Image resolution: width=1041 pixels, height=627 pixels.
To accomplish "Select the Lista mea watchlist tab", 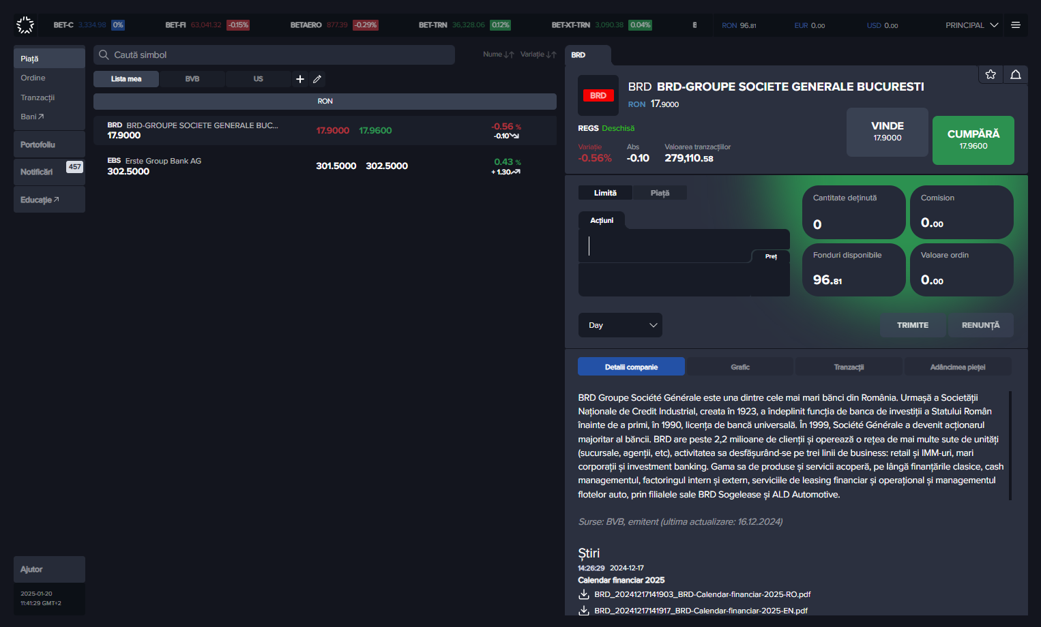I will (x=126, y=79).
